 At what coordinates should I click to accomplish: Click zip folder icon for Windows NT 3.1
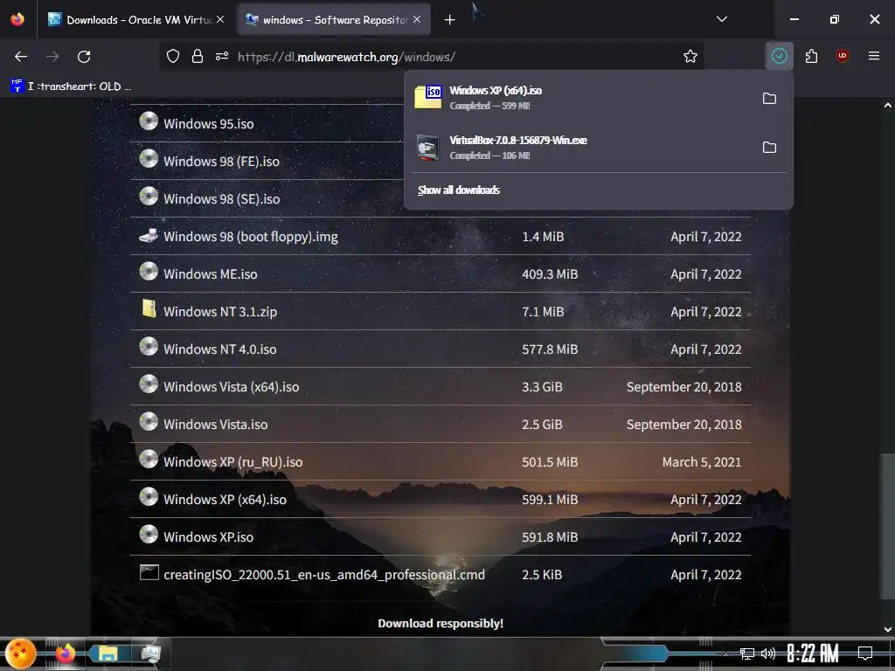pos(149,308)
